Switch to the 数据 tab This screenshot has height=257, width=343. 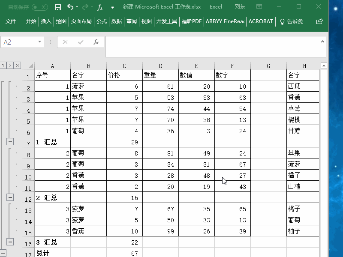116,21
